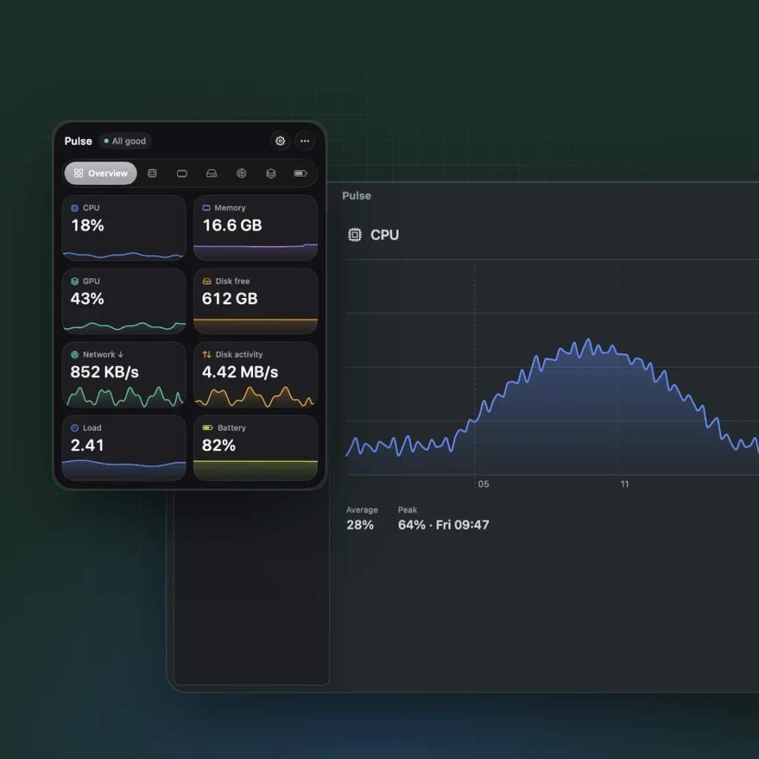The image size is (759, 759).
Task: Click the 05 marker on CPU chart
Action: 483,484
